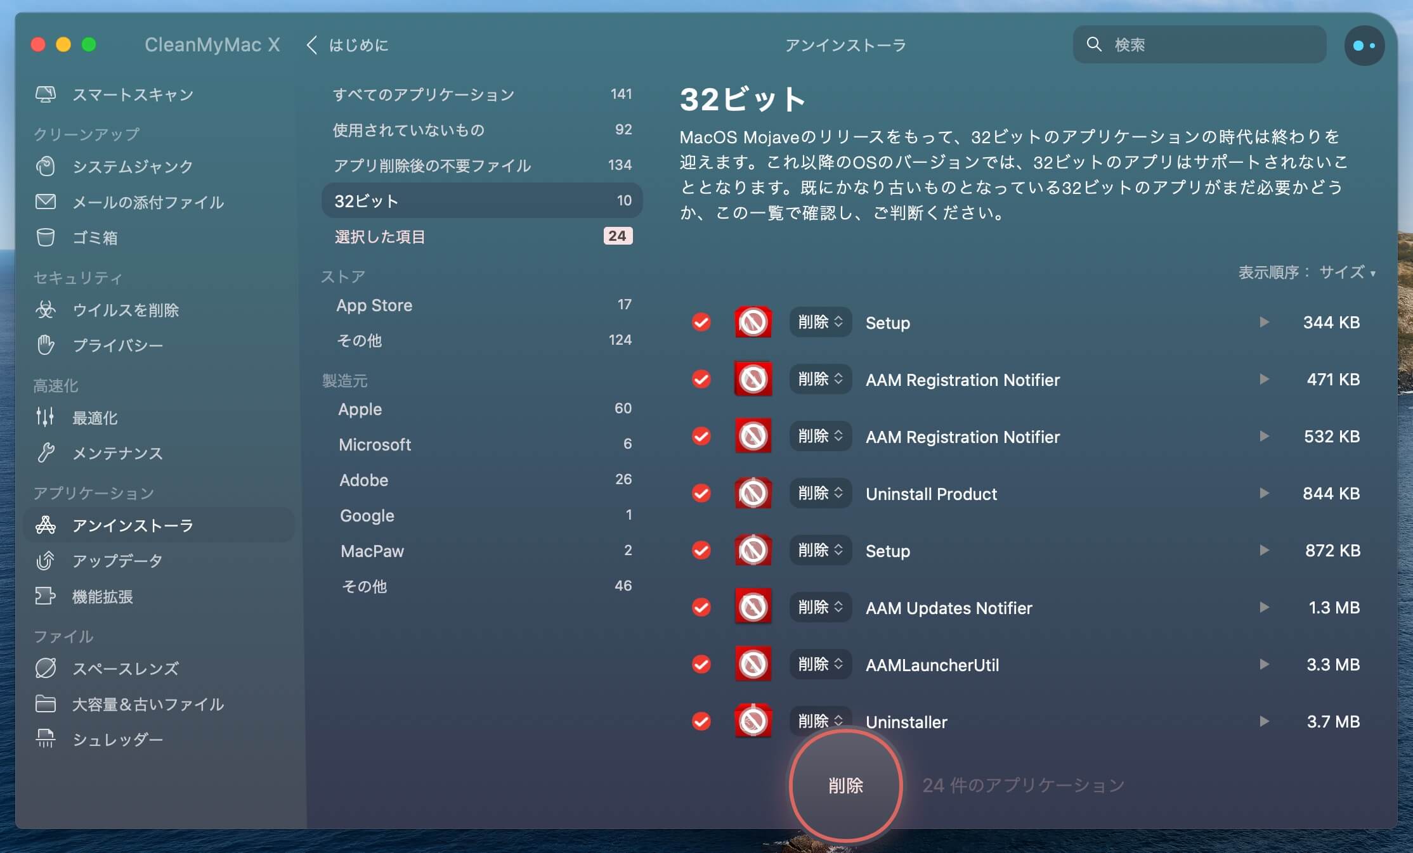The height and width of the screenshot is (853, 1413).
Task: Open the メンテナンス tool
Action: tap(117, 454)
